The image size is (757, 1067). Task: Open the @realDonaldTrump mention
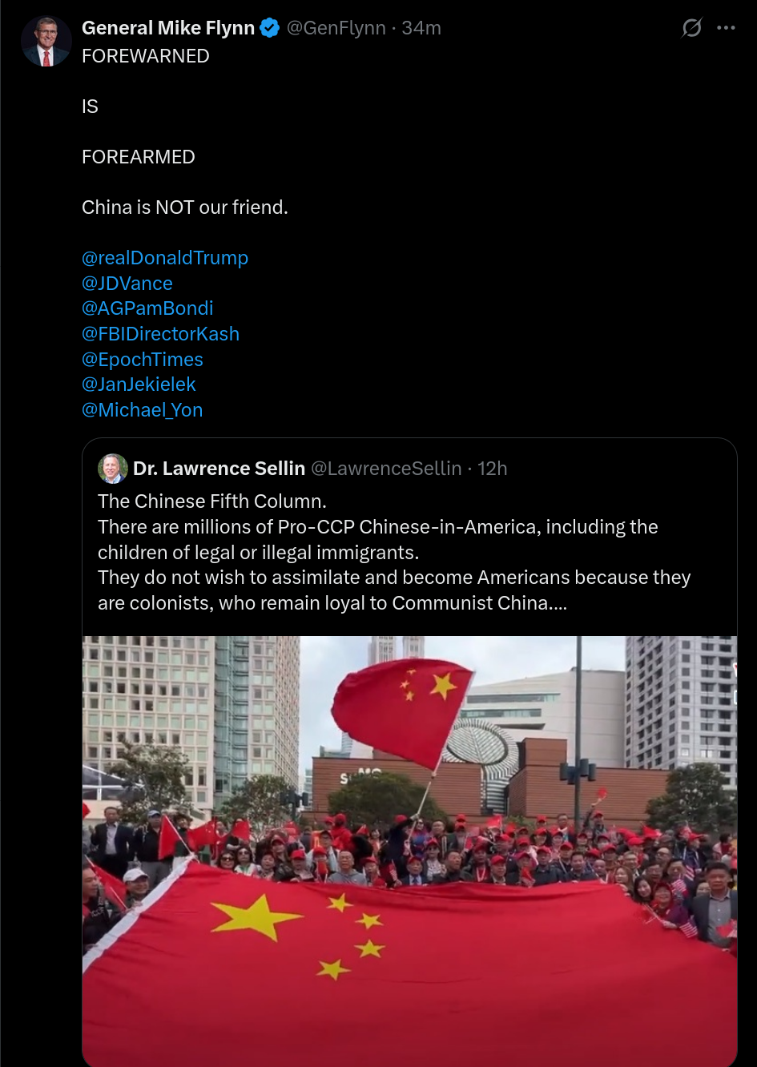coord(165,258)
